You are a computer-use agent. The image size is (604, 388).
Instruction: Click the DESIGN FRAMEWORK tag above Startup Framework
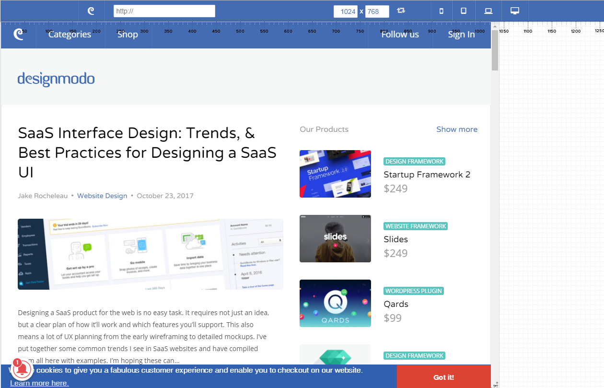415,162
